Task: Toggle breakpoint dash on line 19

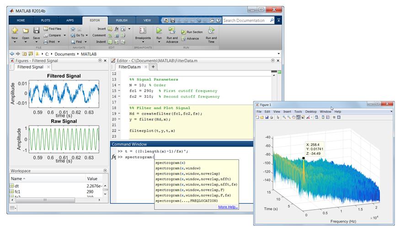Action: click(x=119, y=113)
